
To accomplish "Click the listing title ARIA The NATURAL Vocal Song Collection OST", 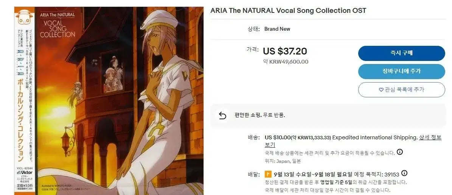I will [288, 11].
